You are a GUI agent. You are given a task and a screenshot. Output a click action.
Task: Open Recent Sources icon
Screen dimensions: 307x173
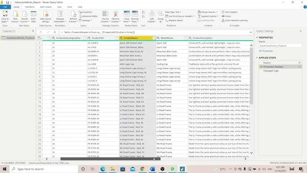tap(25, 14)
